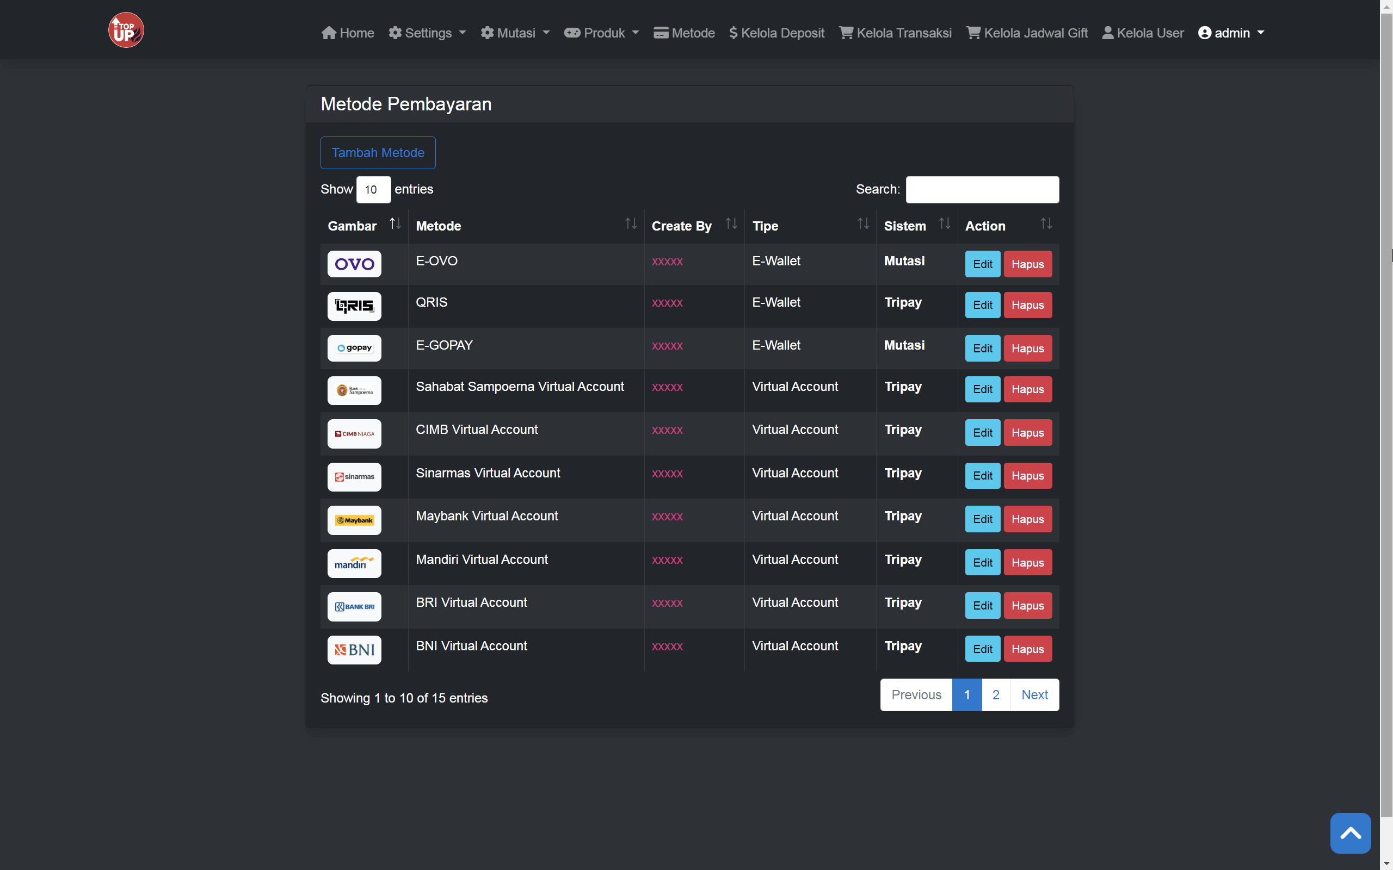The image size is (1393, 870).
Task: Expand the Mutasi dropdown menu
Action: [x=515, y=33]
